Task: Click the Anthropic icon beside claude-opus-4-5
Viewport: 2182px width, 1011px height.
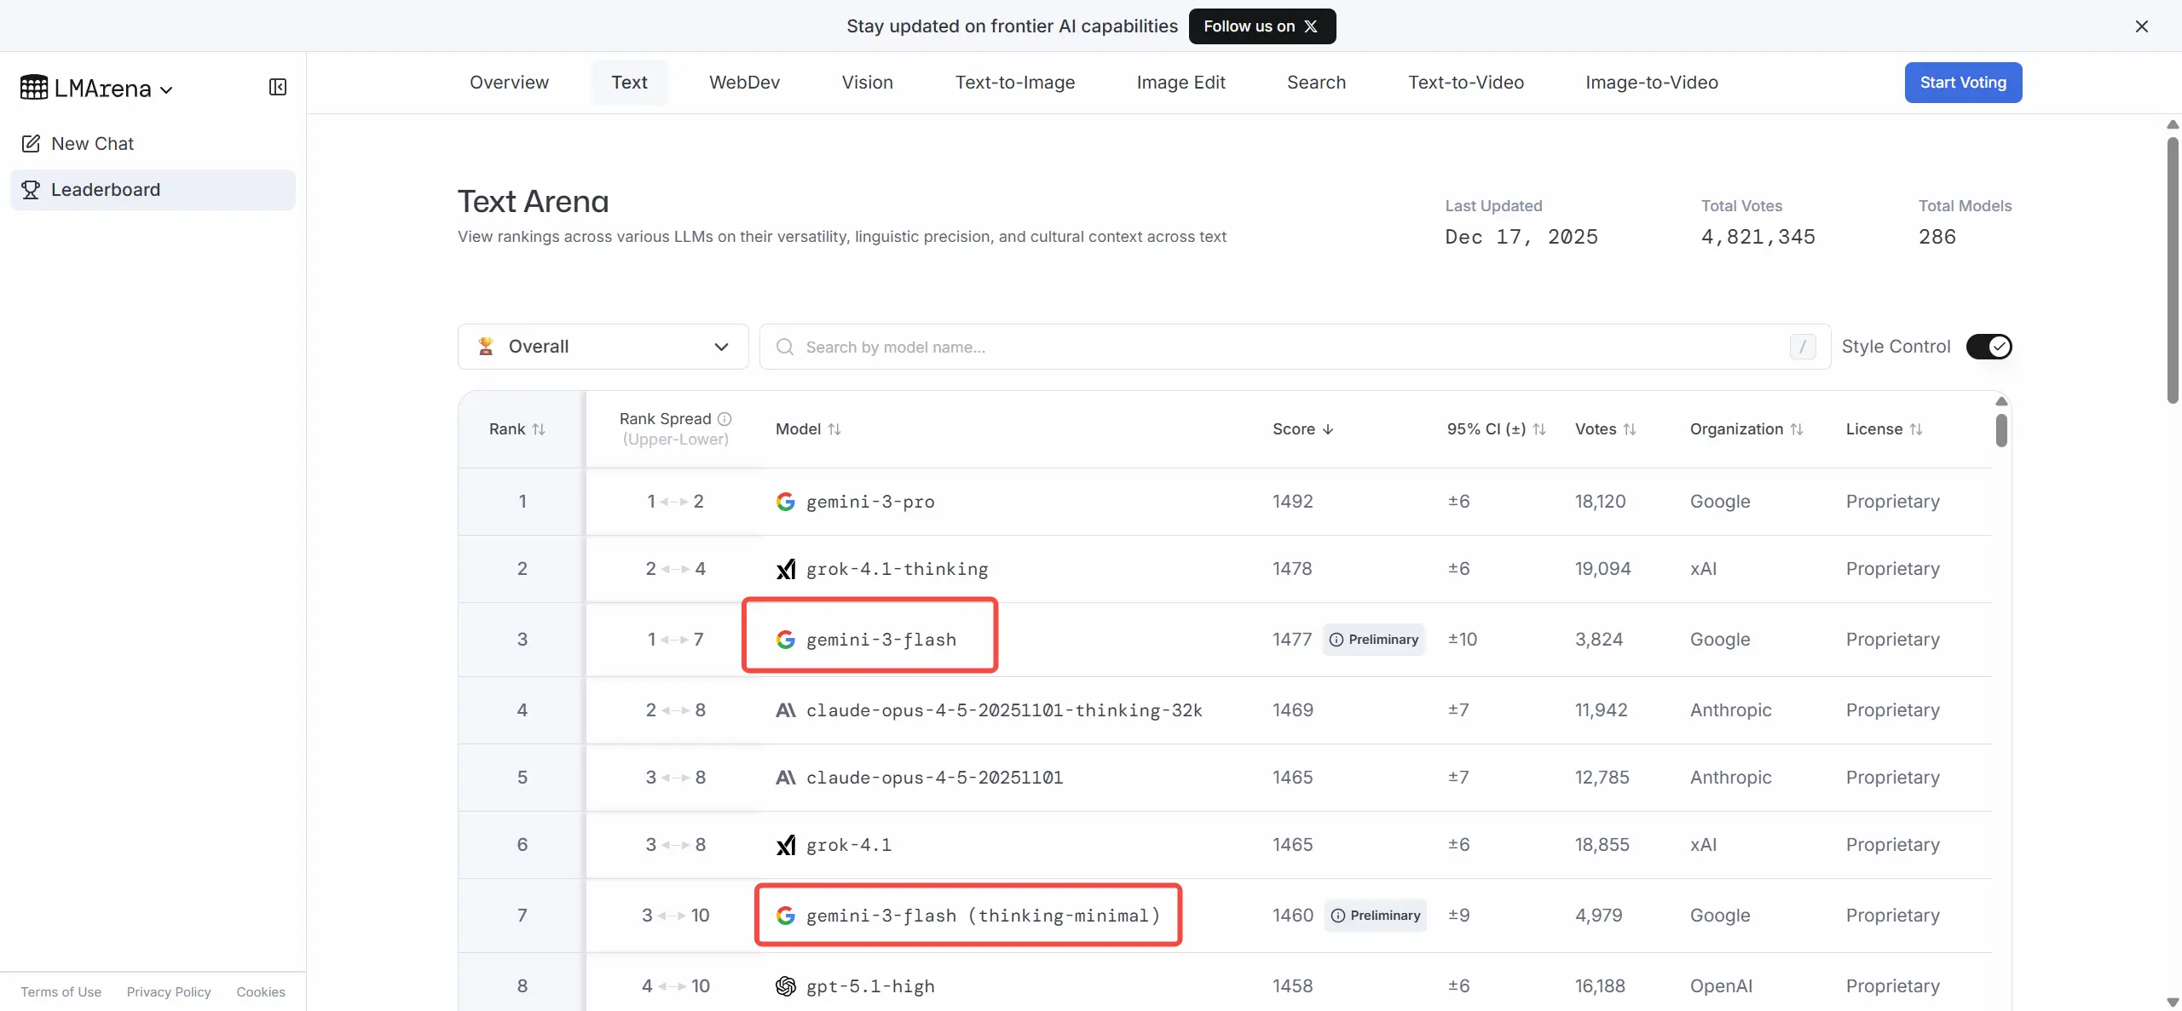Action: [787, 778]
